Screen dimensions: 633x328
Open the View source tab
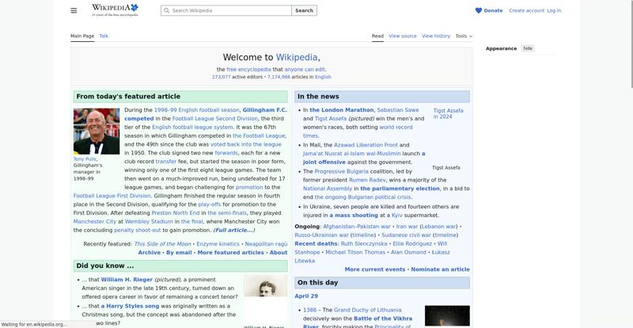403,36
